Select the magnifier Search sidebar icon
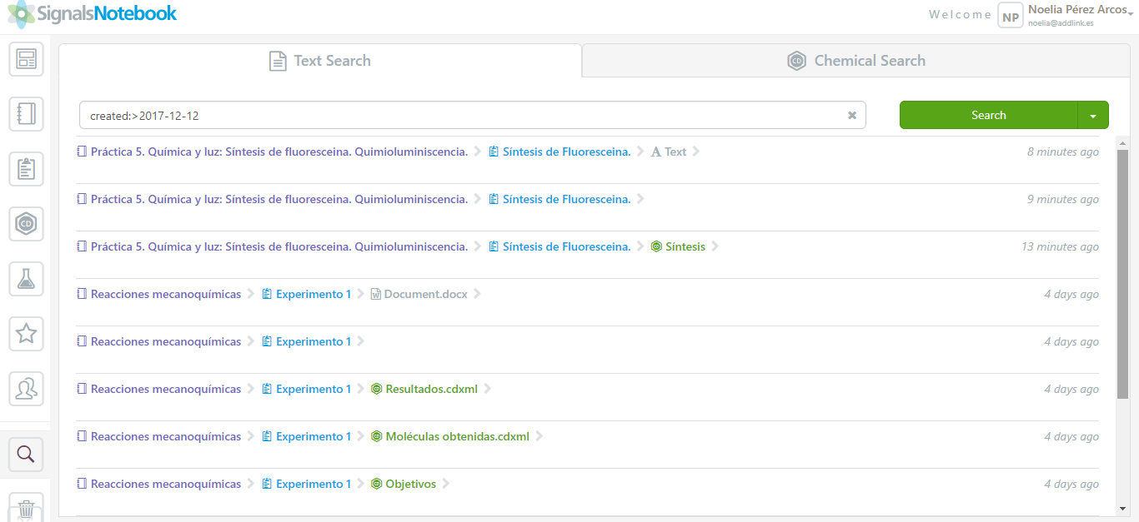 26,454
